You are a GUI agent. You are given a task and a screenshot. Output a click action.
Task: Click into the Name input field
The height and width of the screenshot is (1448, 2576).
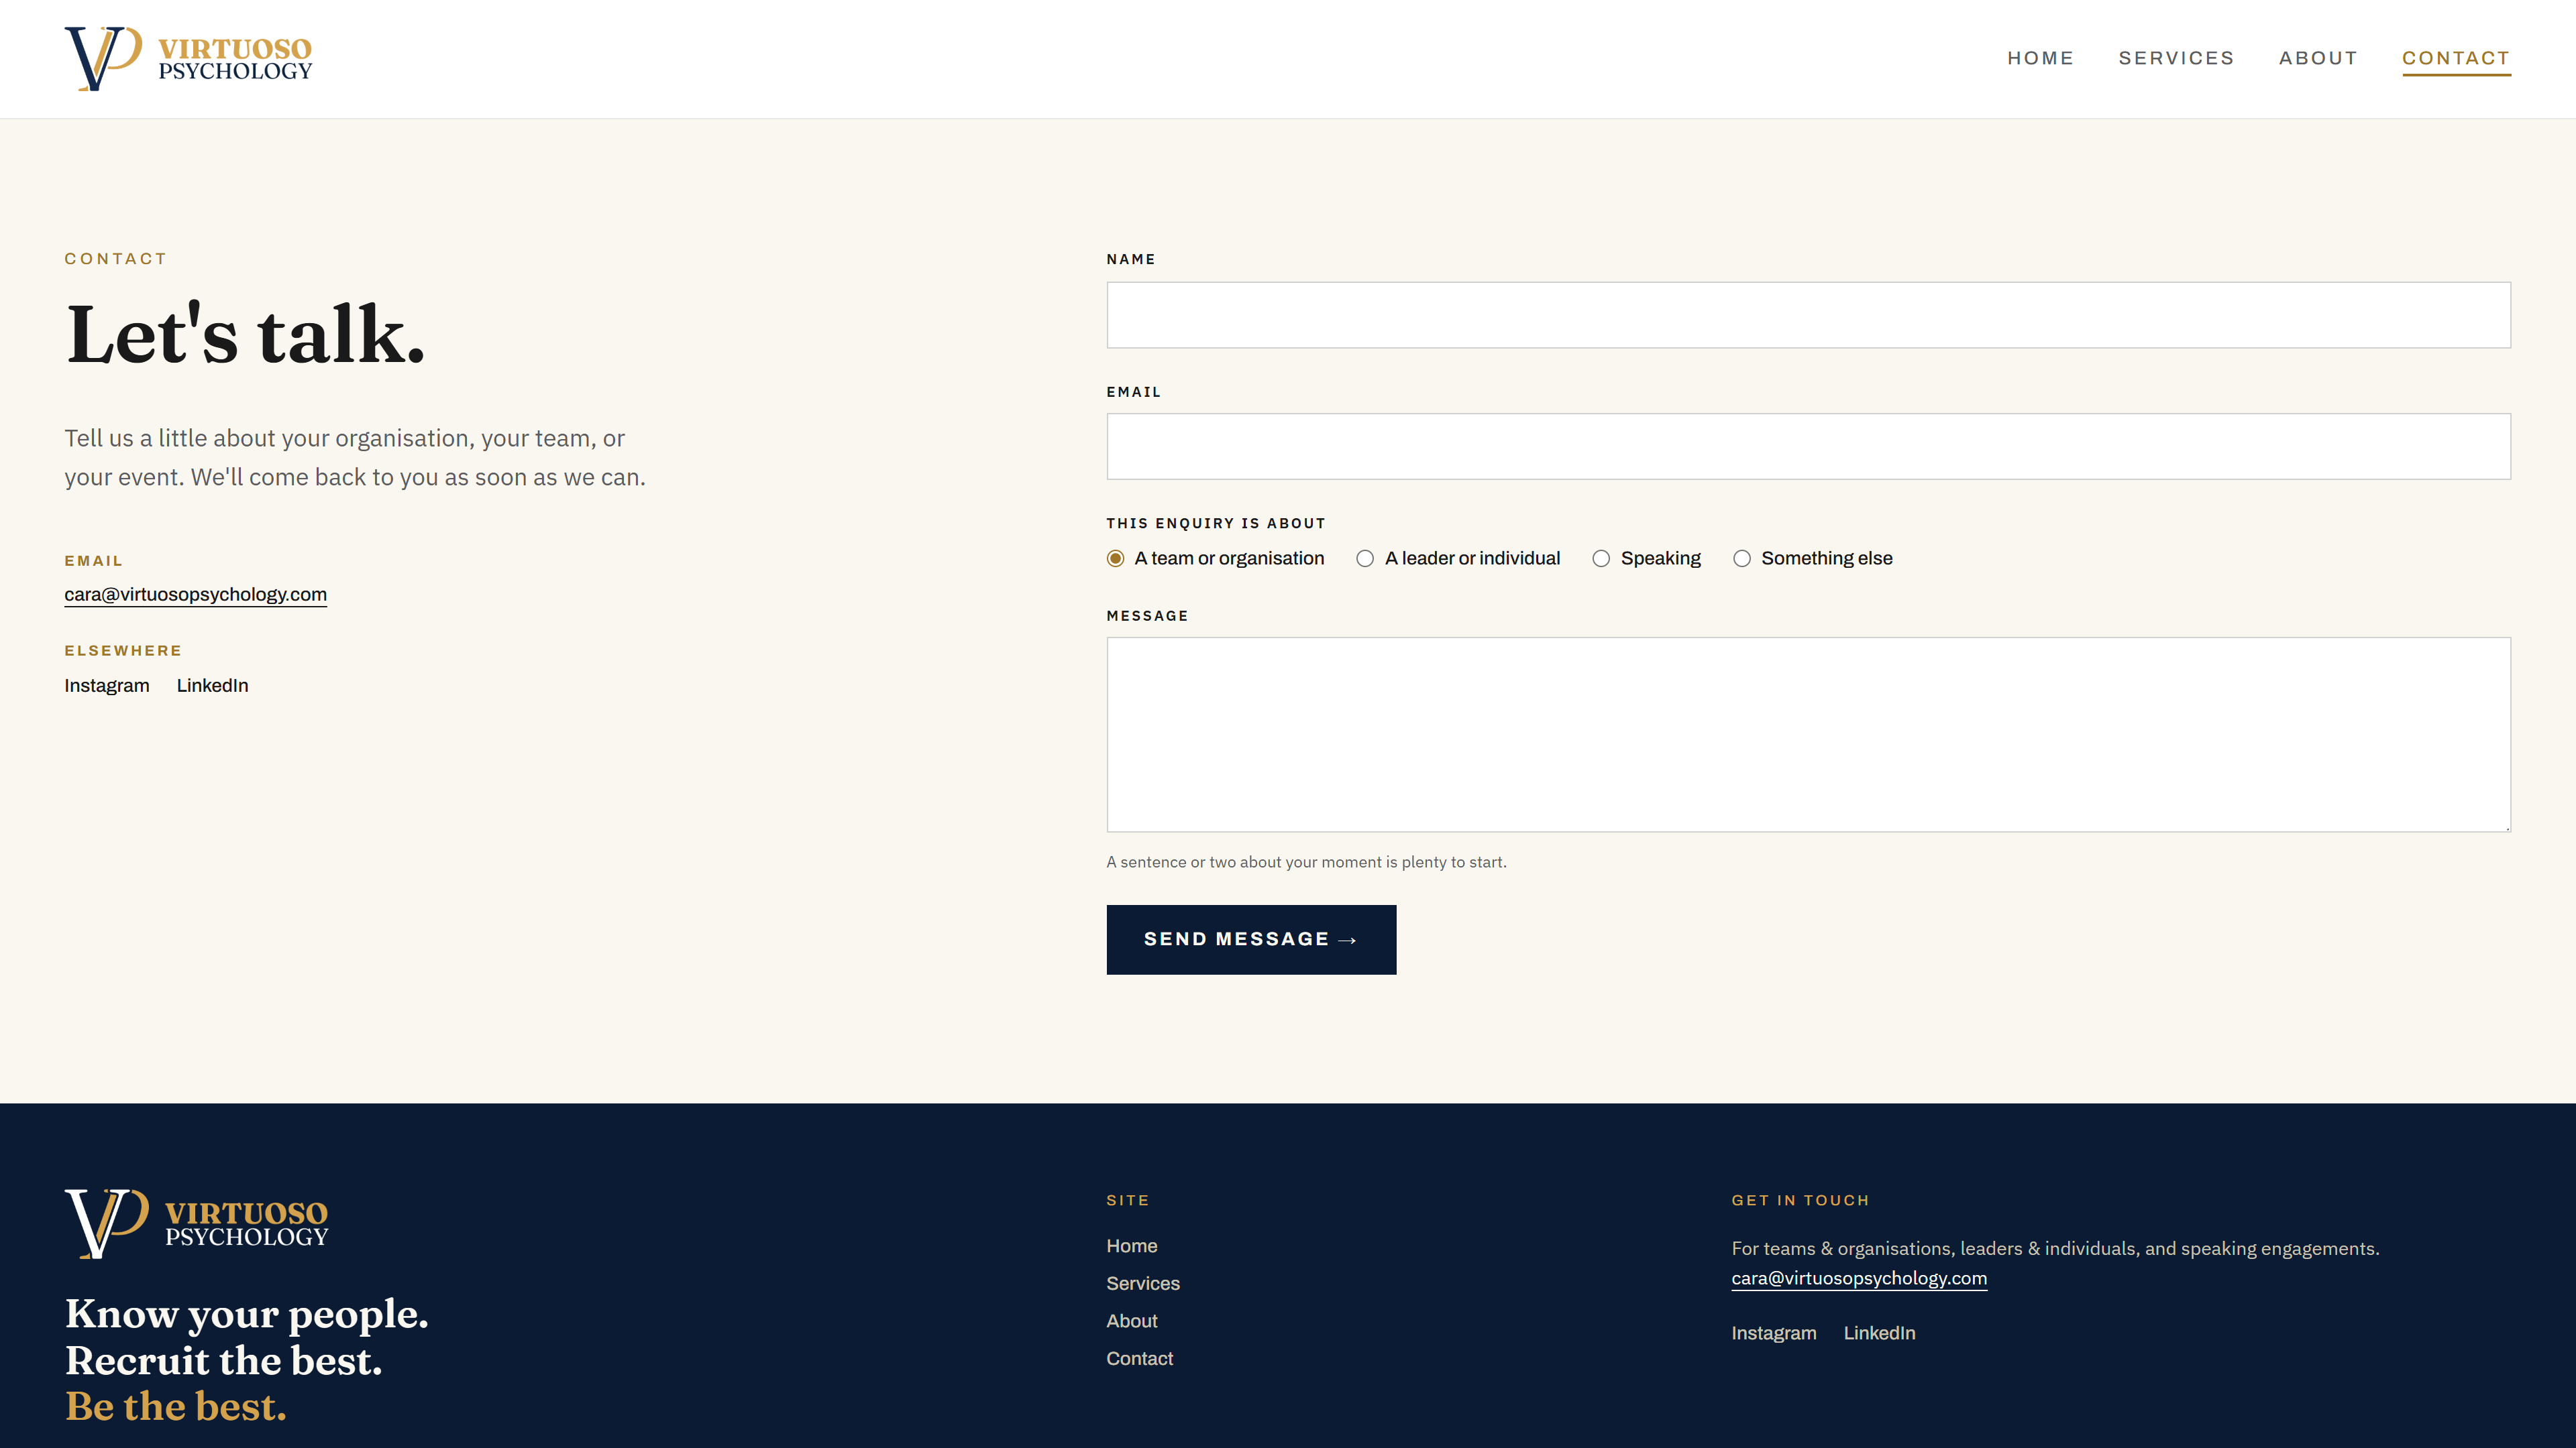tap(1808, 315)
